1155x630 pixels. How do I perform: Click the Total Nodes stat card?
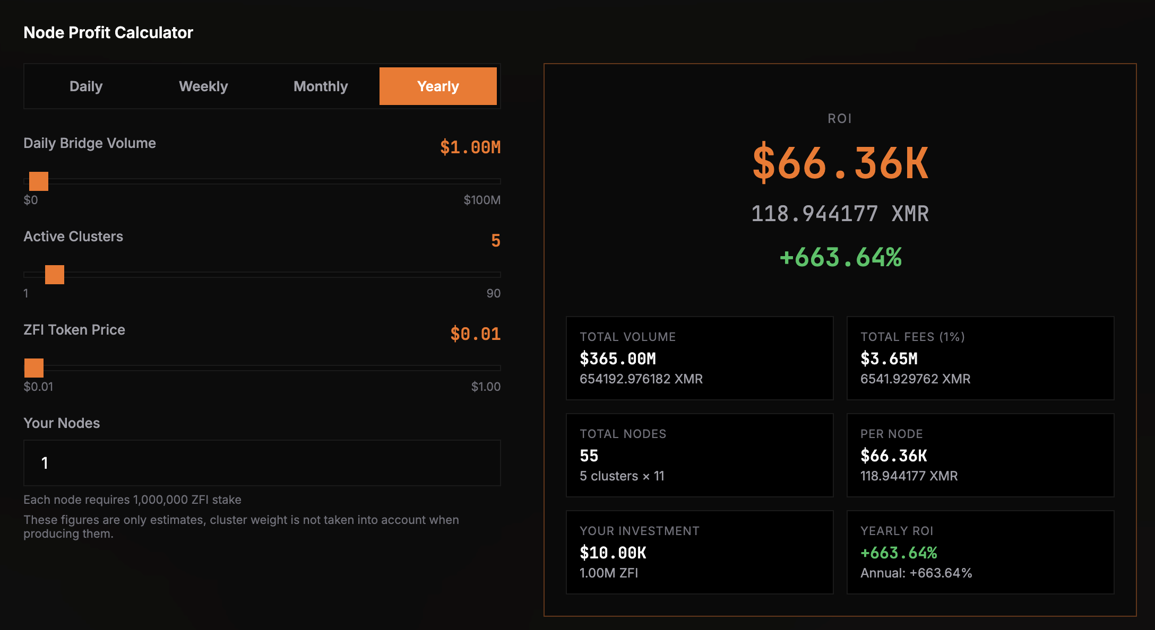[700, 455]
